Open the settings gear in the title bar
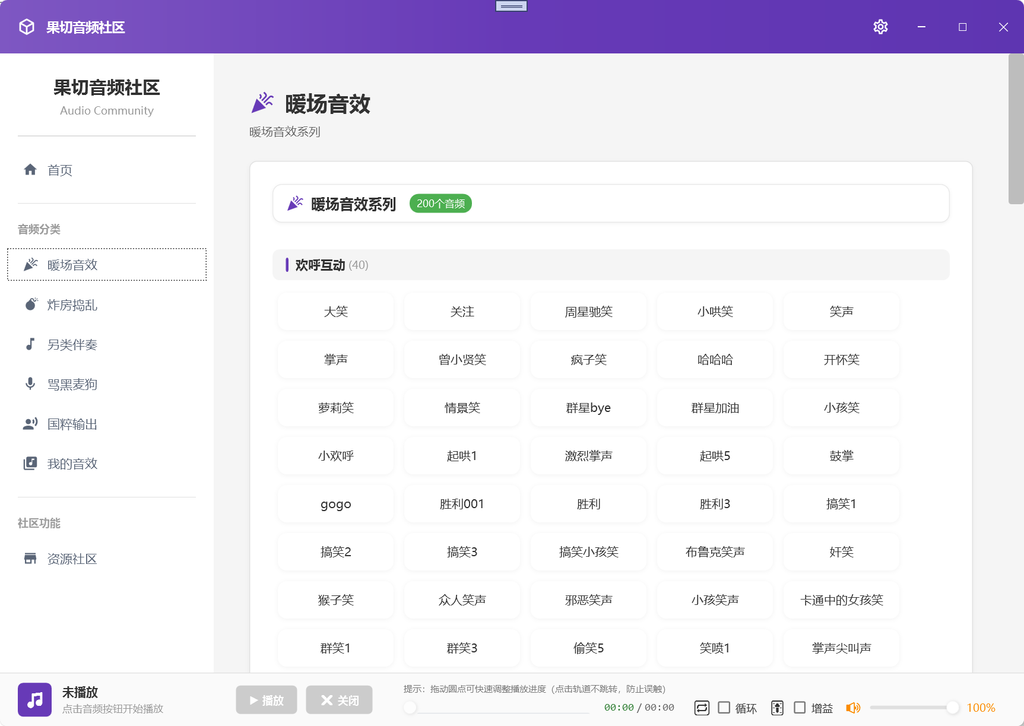 click(x=880, y=27)
